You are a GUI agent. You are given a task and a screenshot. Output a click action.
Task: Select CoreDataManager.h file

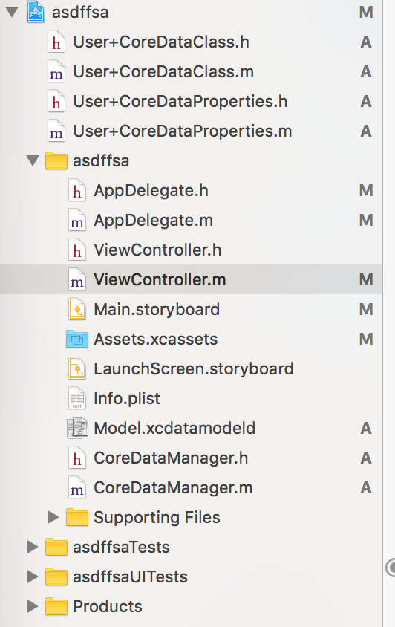(171, 458)
